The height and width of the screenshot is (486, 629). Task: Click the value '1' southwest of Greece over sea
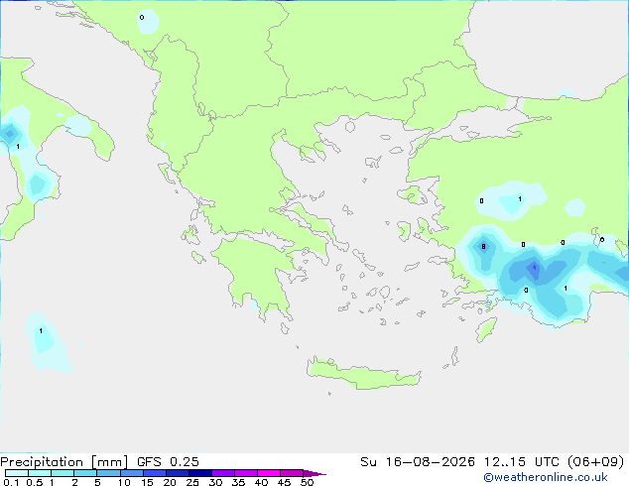(x=41, y=331)
